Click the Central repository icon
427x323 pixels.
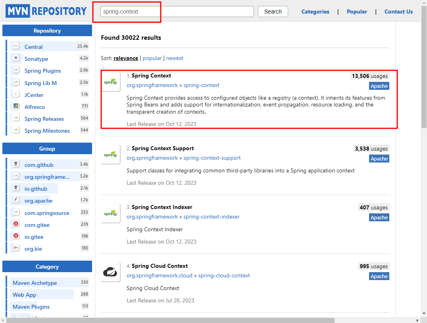16,46
